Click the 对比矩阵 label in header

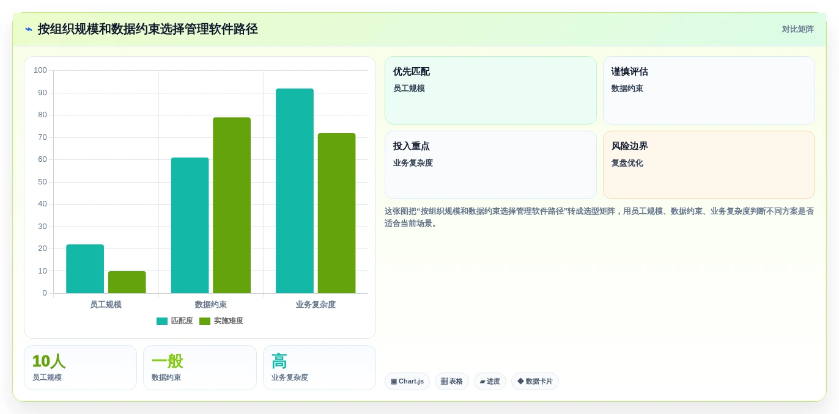(x=797, y=29)
